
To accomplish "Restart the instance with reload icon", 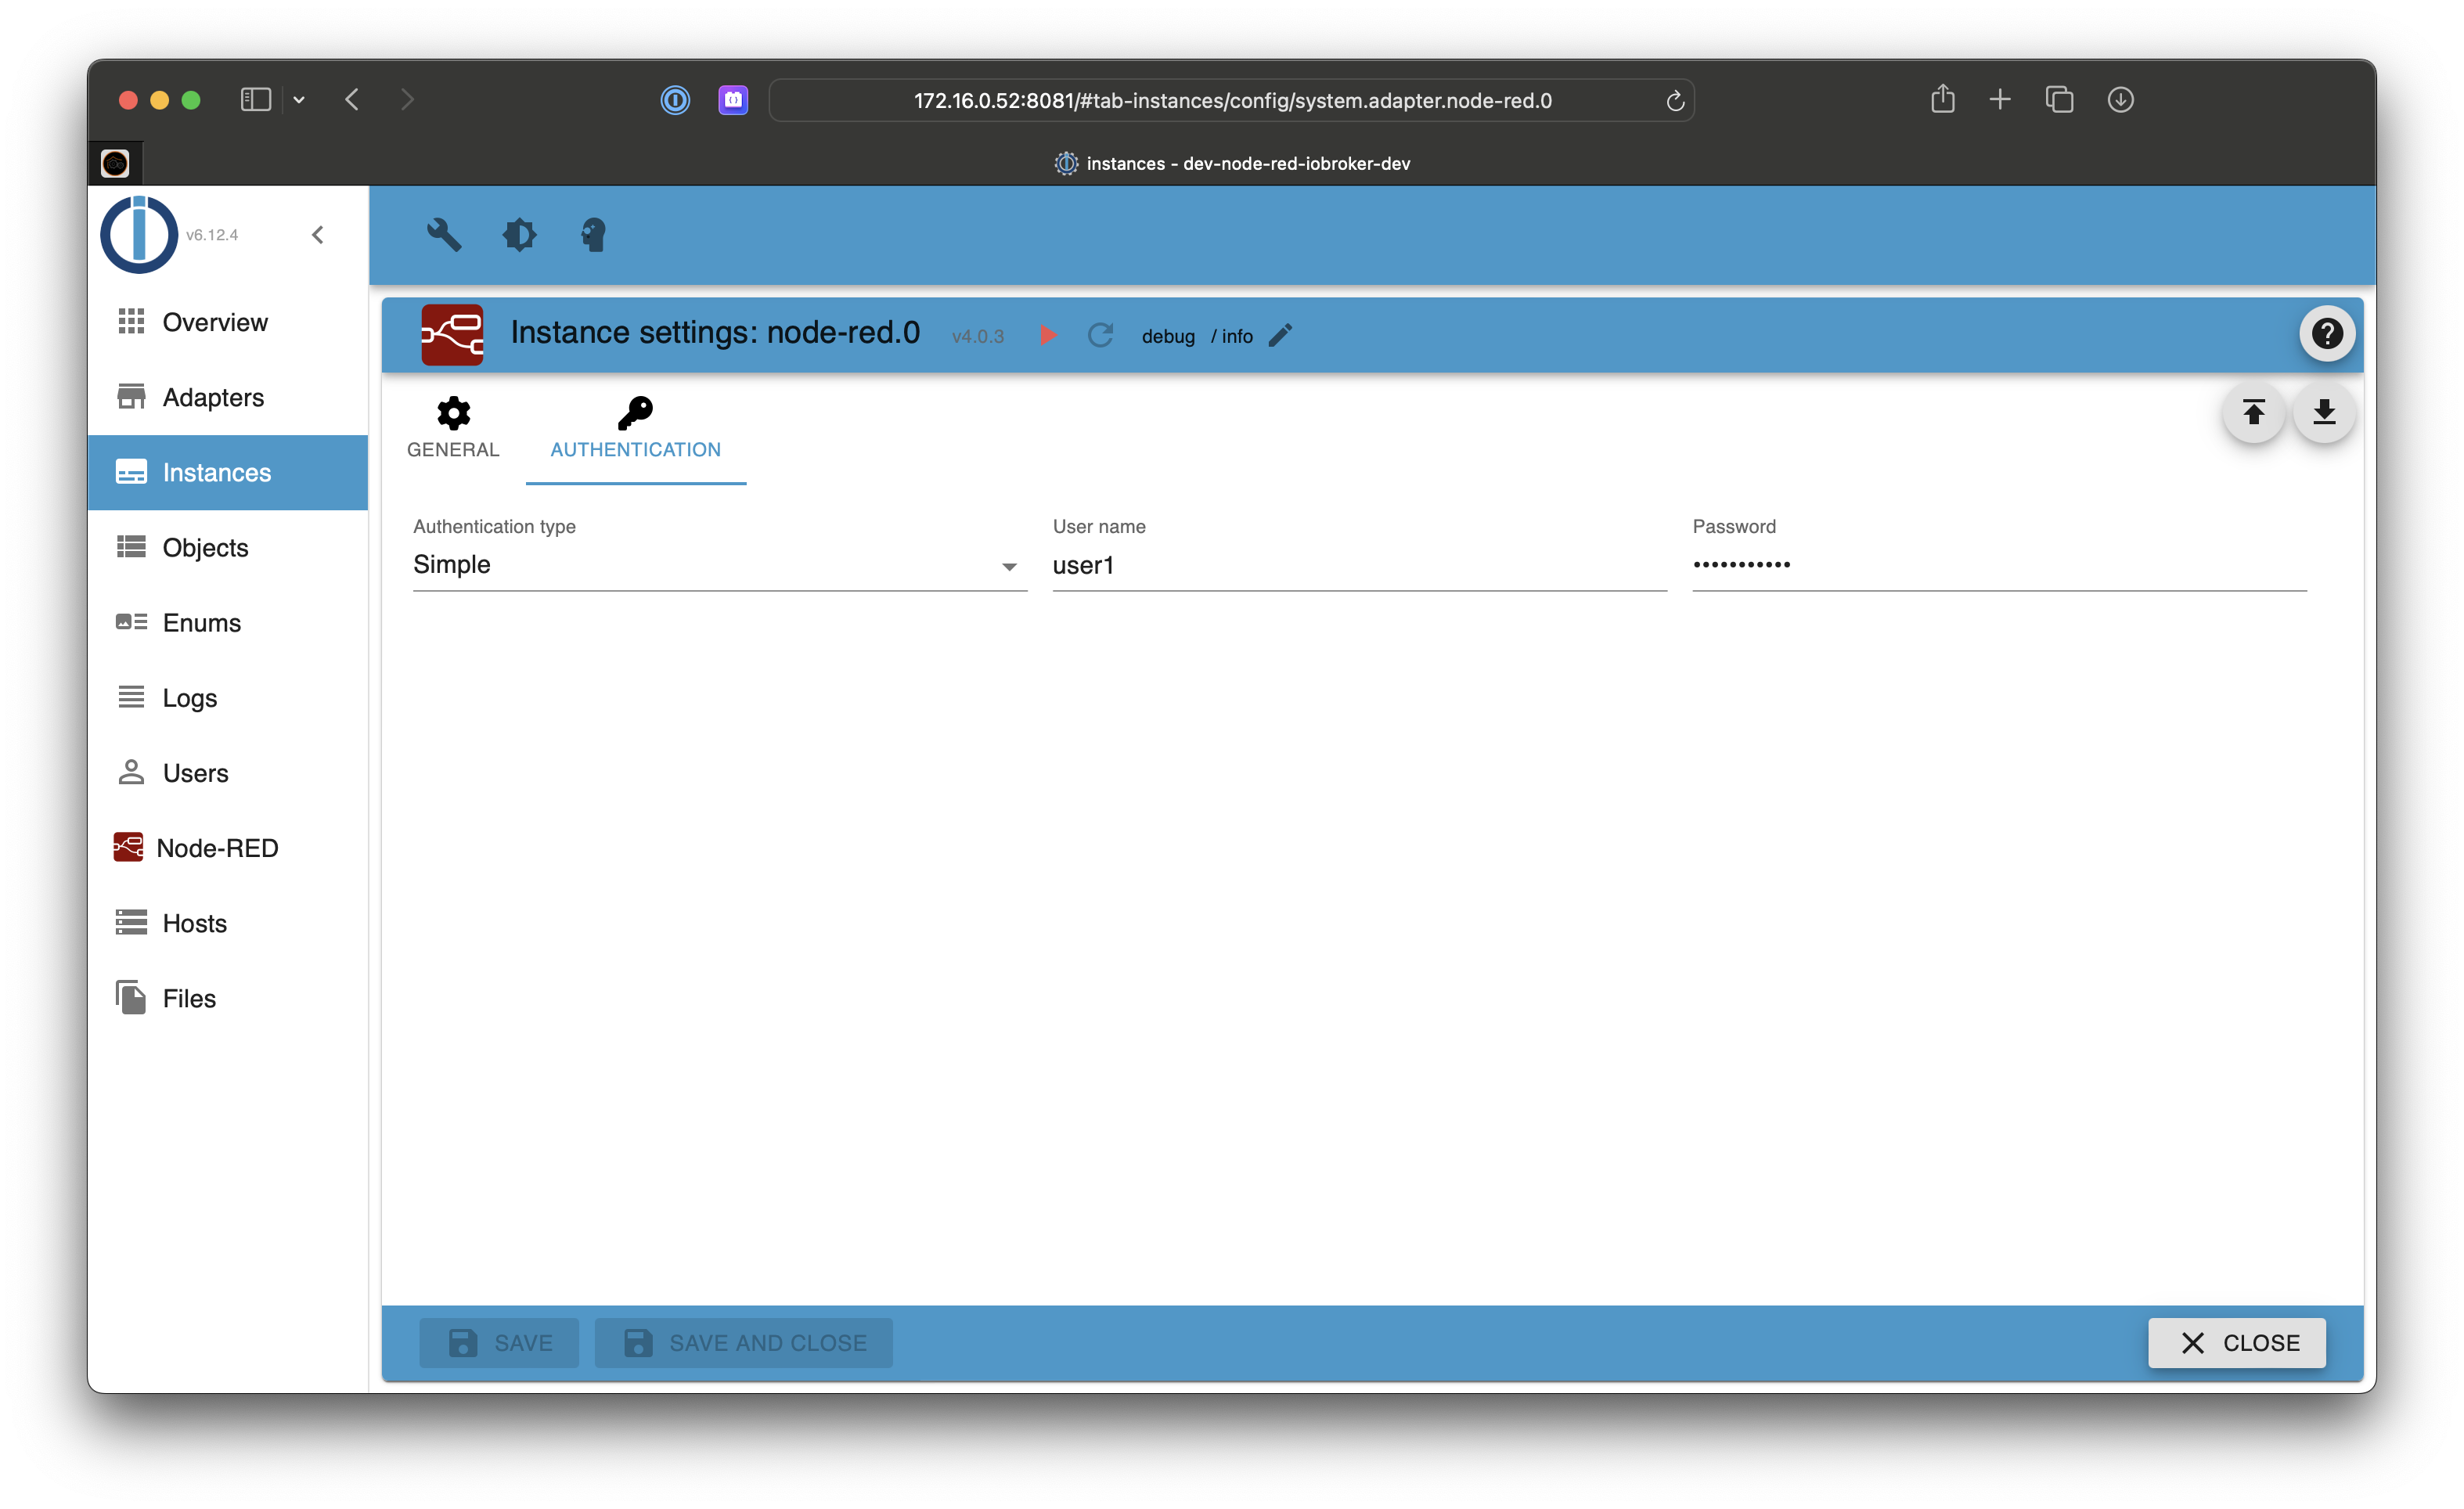I will (x=1100, y=335).
